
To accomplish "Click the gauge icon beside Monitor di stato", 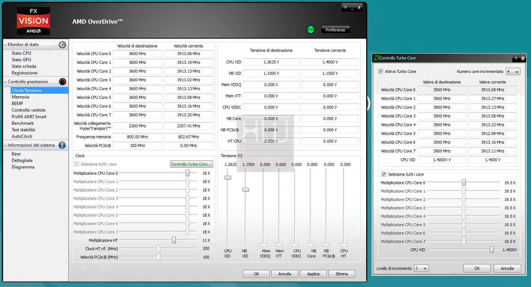I will click(x=62, y=44).
